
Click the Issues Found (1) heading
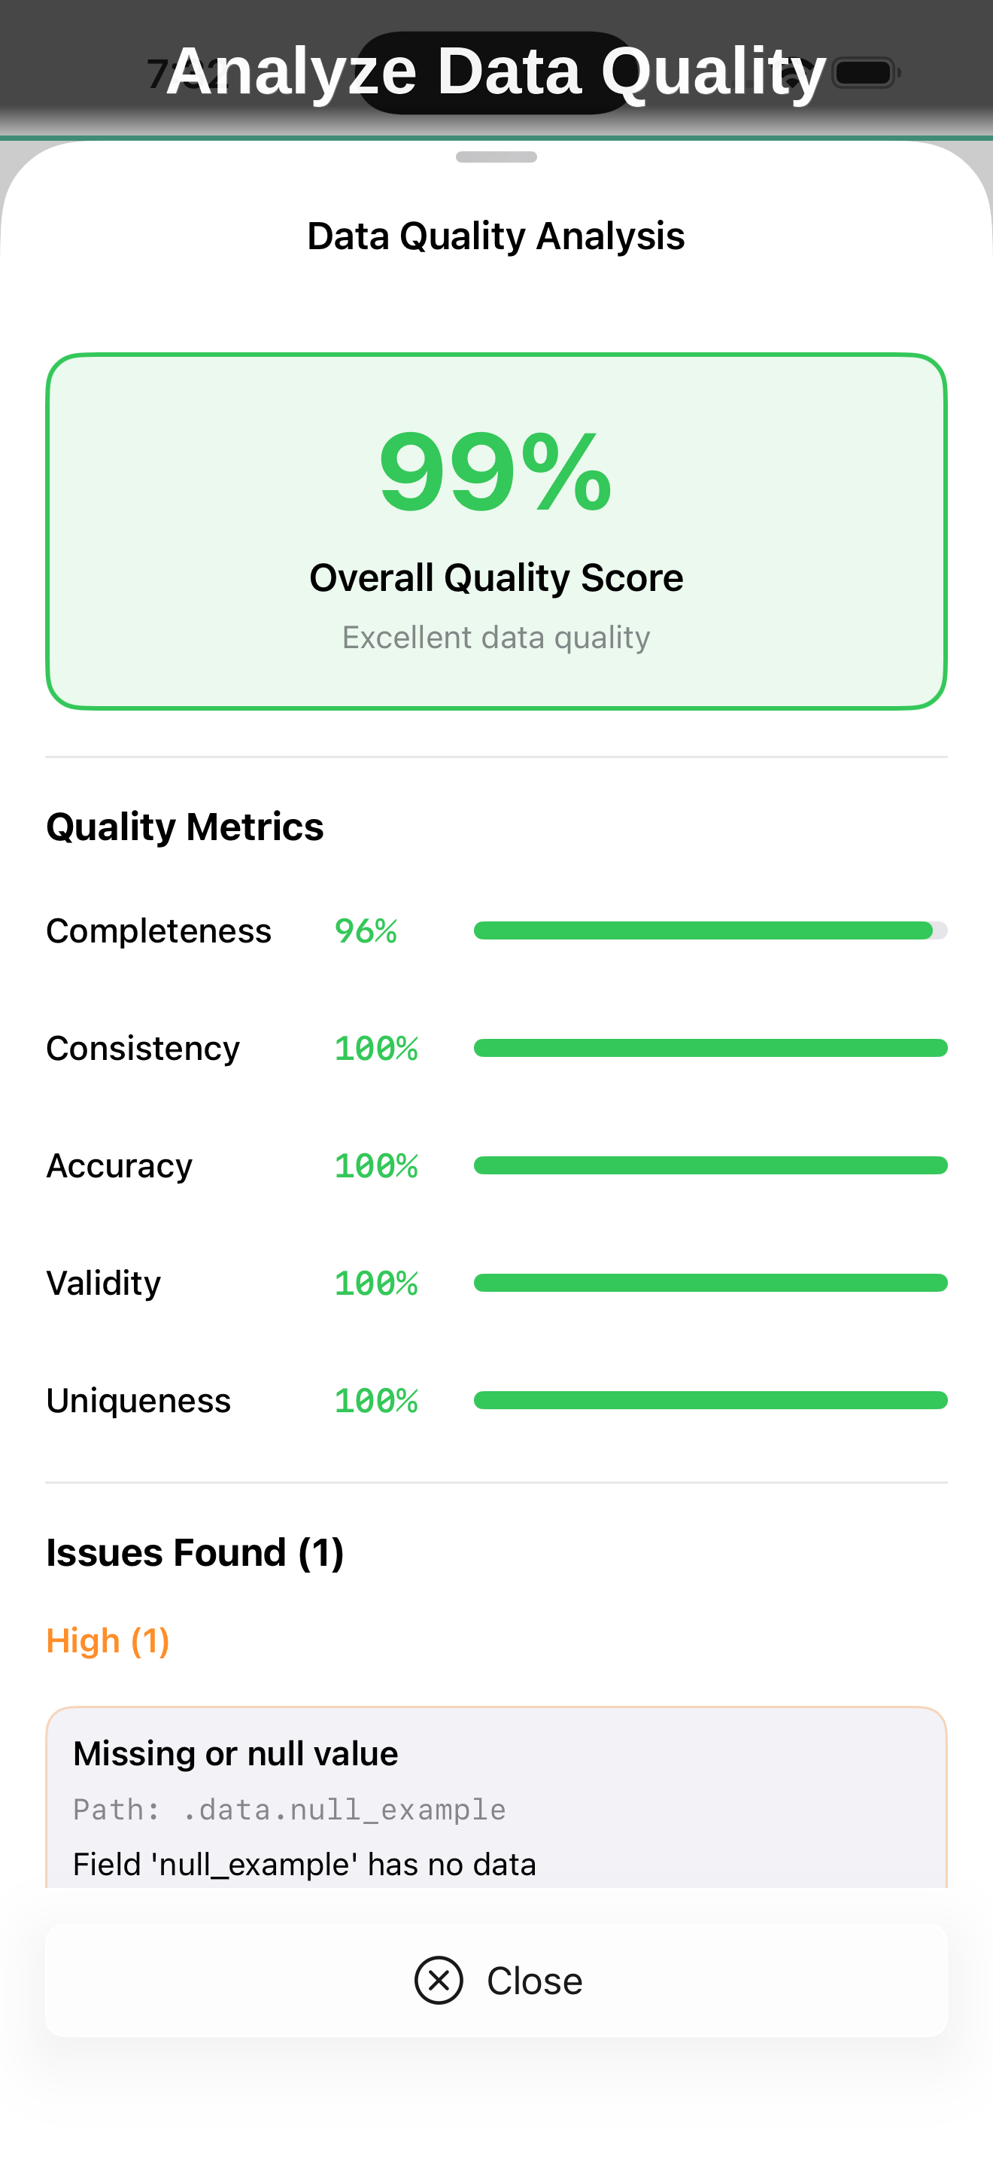pos(195,1552)
